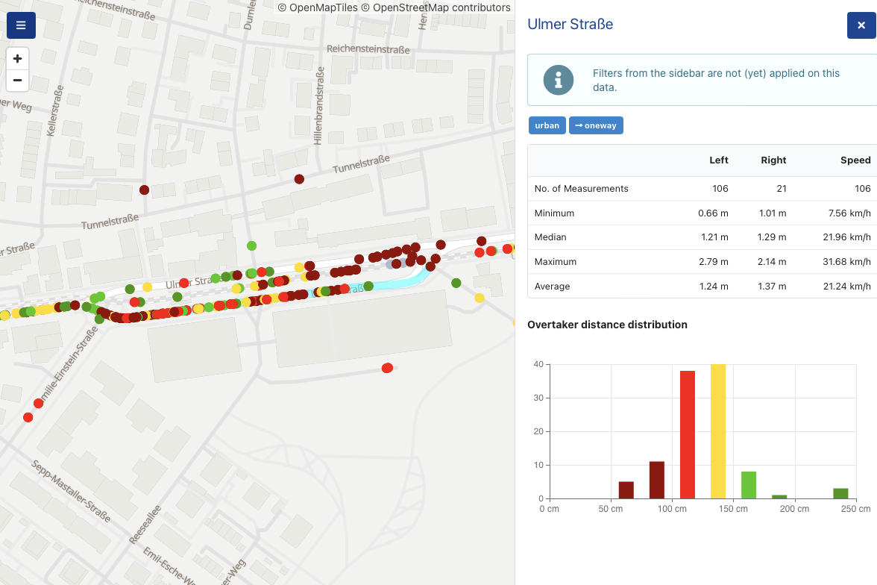Open OpenMapTiles attribution link
This screenshot has width=877, height=585.
tap(317, 7)
